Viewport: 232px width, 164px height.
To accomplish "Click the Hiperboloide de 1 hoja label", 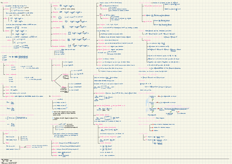I will click(x=59, y=33).
